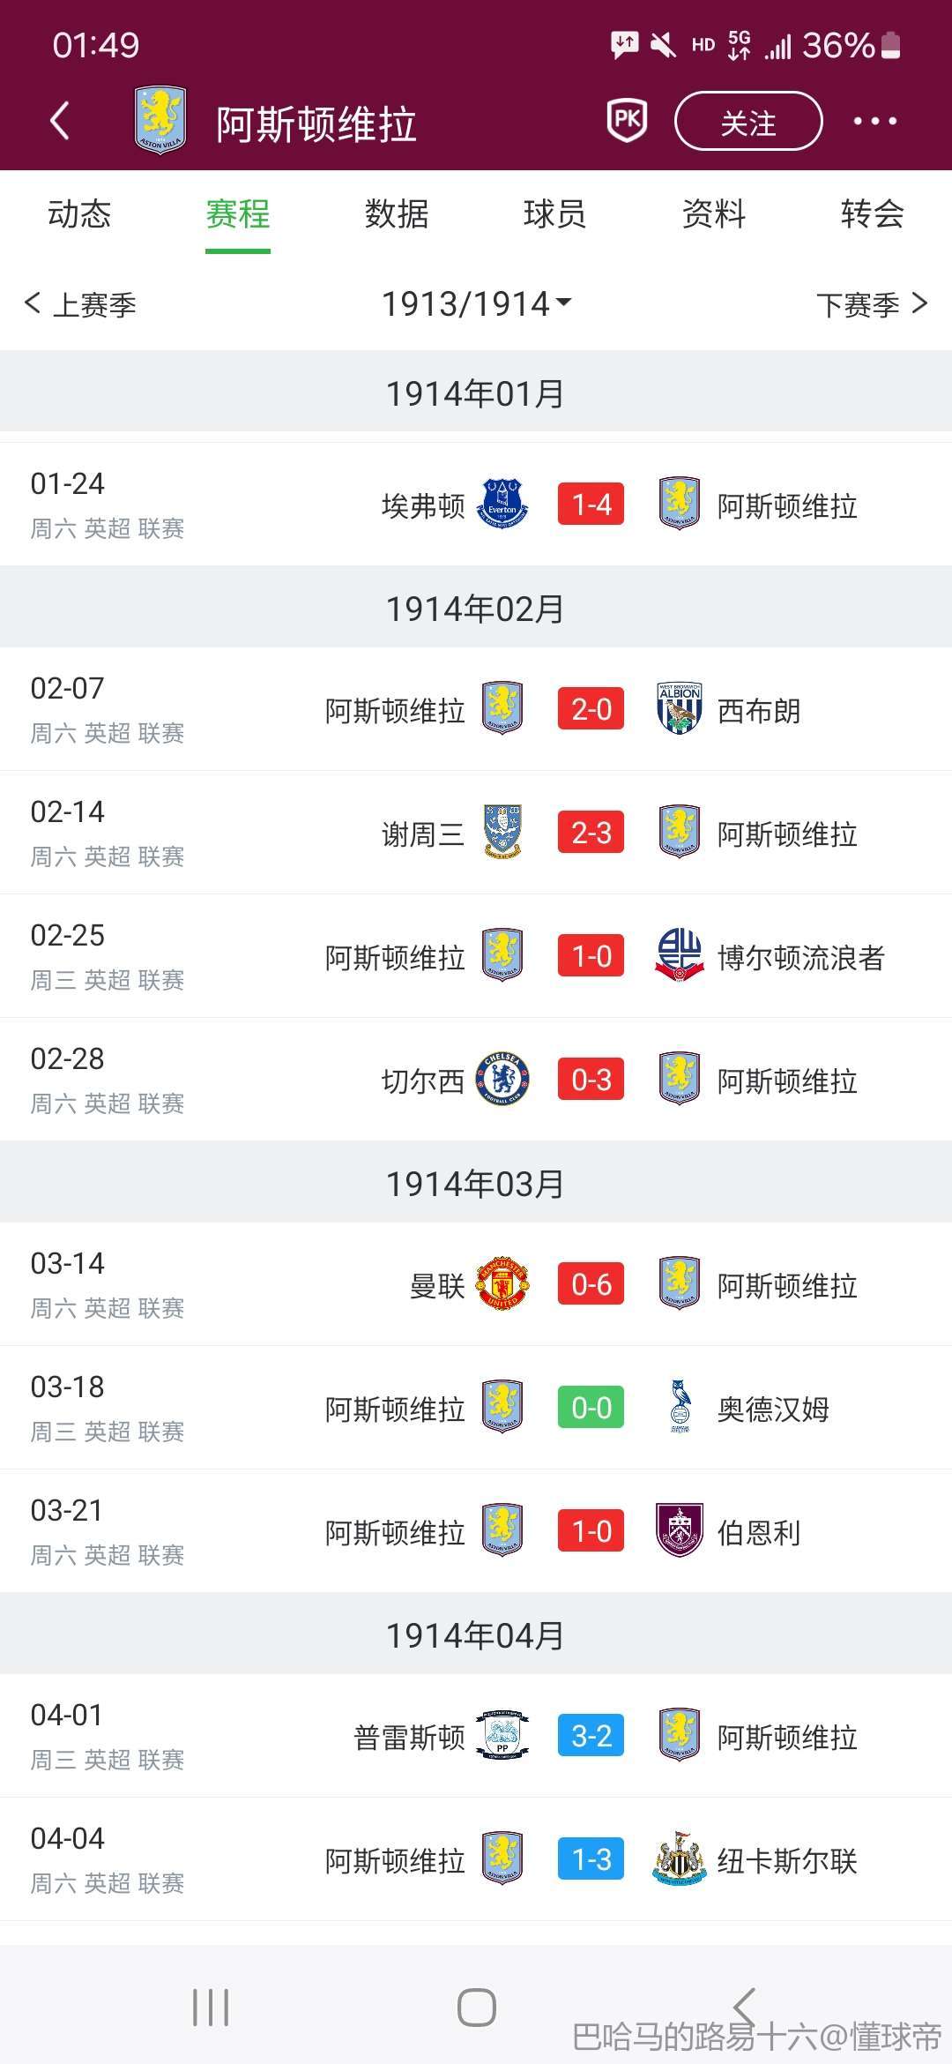Tap the Manchester United crest
952x2064 pixels.
[x=502, y=1284]
